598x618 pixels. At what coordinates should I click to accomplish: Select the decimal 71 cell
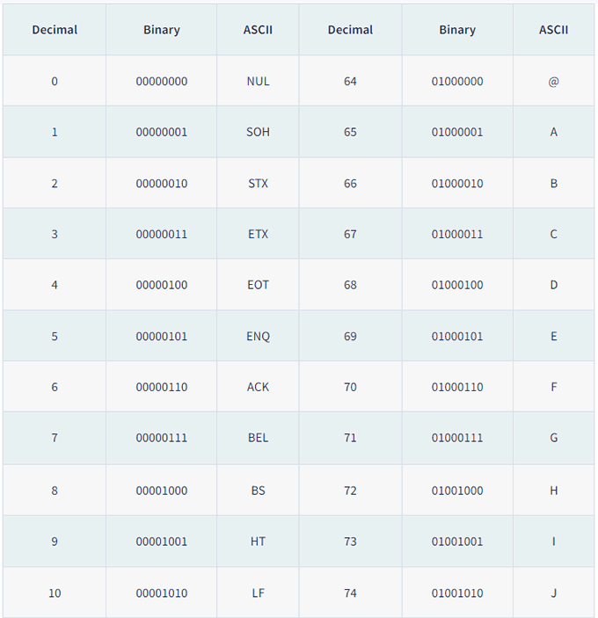click(350, 438)
